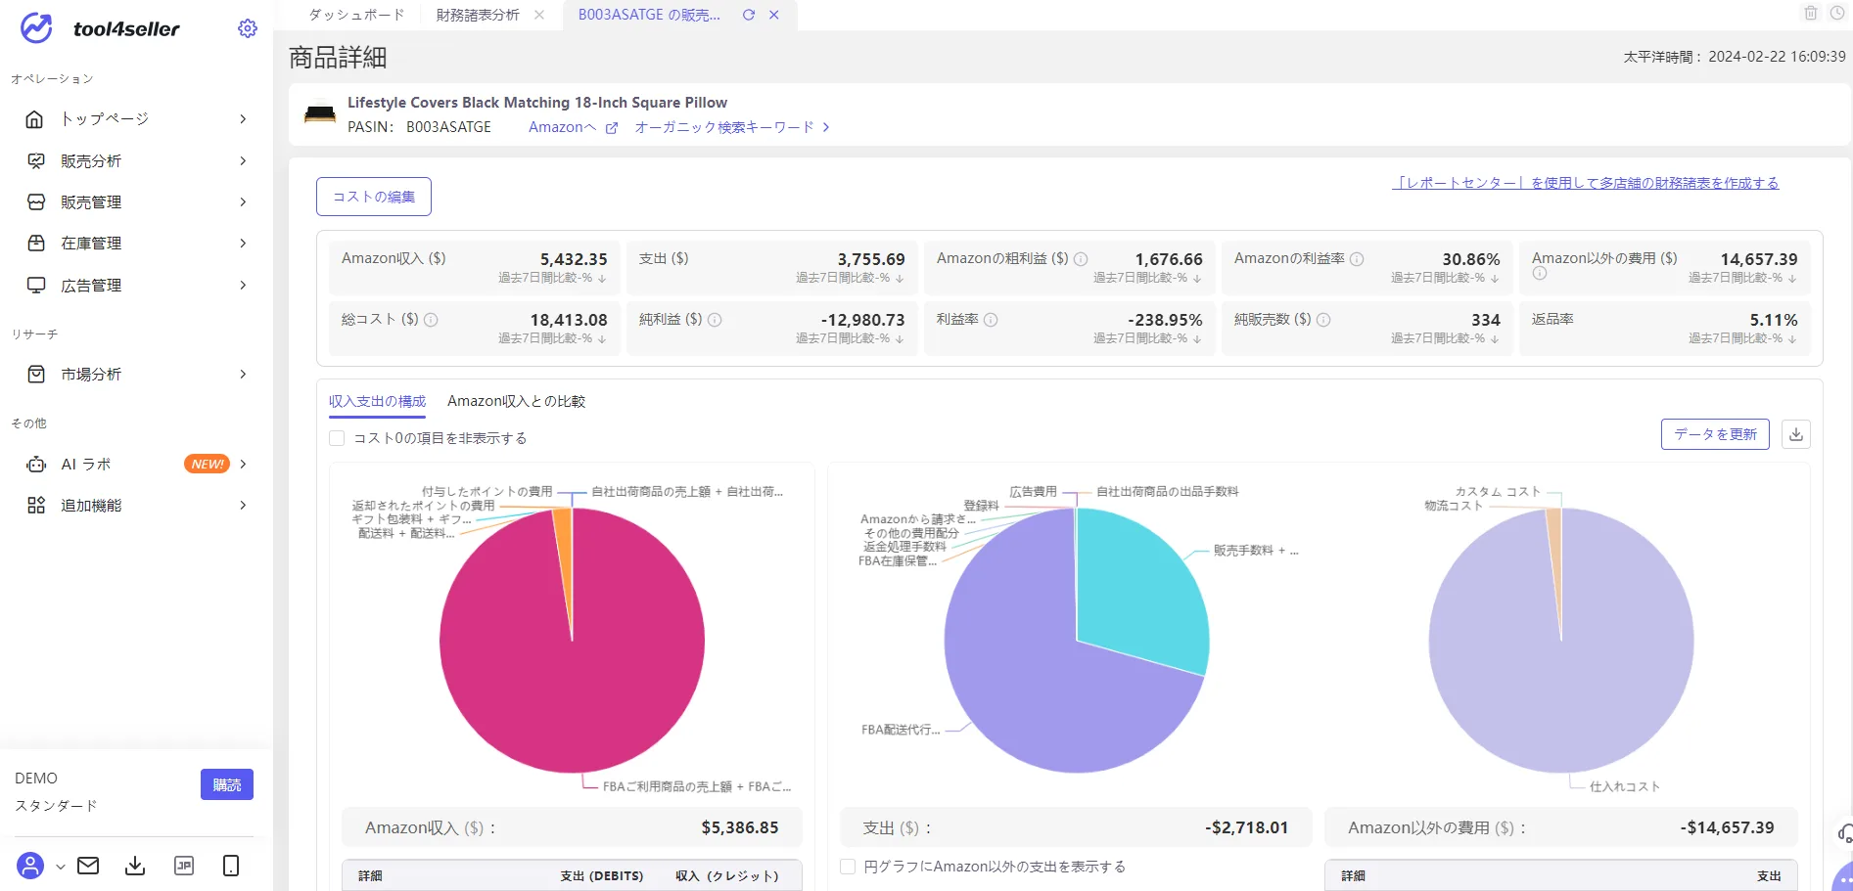Click the 在庫管理 box icon
The width and height of the screenshot is (1853, 891).
(35, 243)
